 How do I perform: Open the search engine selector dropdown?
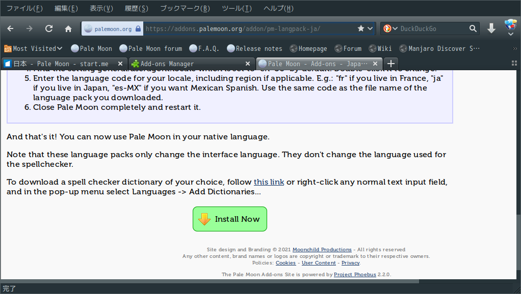click(x=395, y=28)
